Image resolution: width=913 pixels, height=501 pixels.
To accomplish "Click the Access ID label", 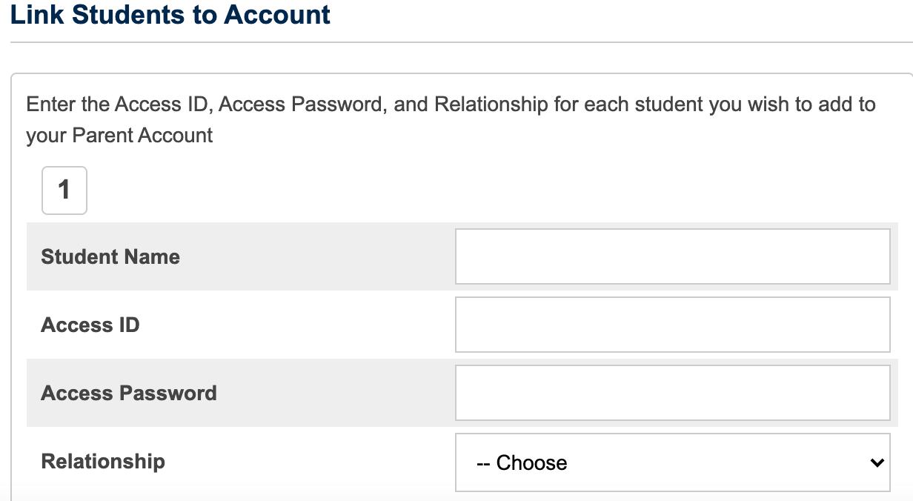I will coord(90,325).
